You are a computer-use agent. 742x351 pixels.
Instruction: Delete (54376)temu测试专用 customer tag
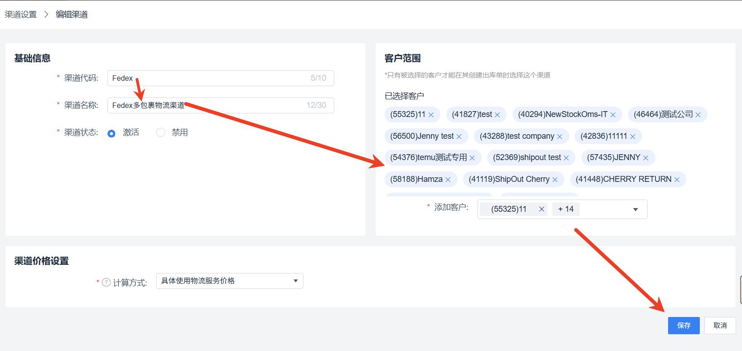(x=472, y=158)
